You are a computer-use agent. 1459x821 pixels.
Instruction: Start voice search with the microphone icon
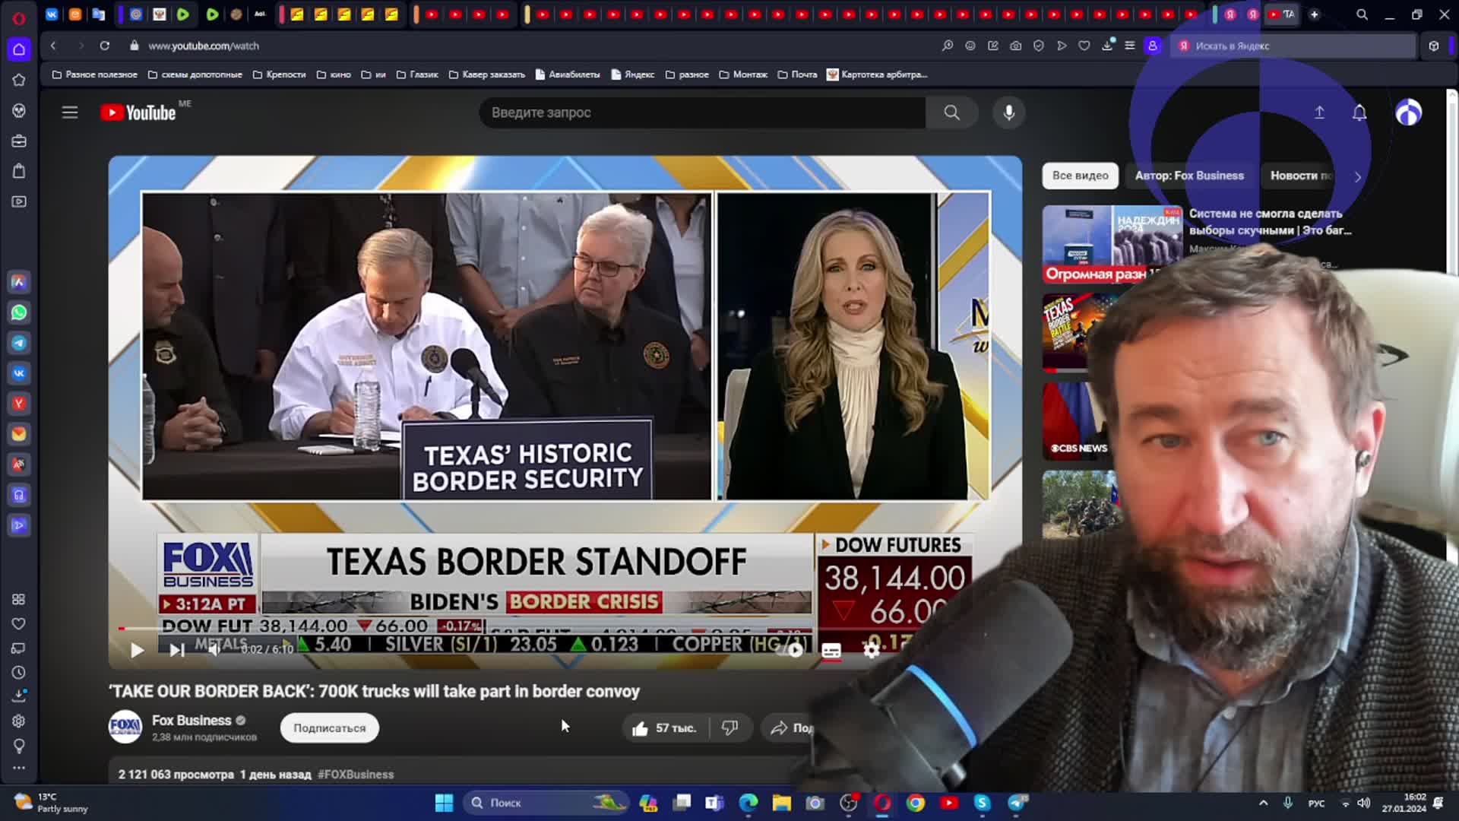click(1009, 113)
